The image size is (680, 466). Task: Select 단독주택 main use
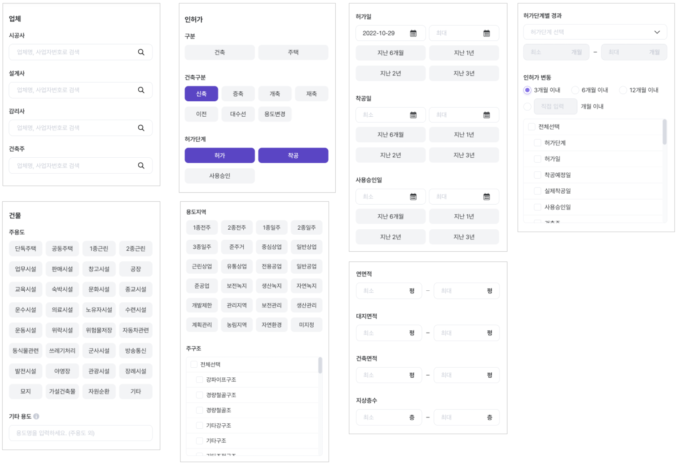click(26, 248)
